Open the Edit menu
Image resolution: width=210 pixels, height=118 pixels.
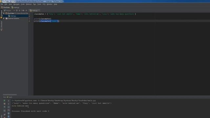(x=6, y=4)
